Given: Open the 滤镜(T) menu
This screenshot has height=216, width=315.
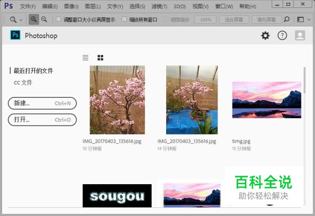Looking at the screenshot, I should click(159, 6).
